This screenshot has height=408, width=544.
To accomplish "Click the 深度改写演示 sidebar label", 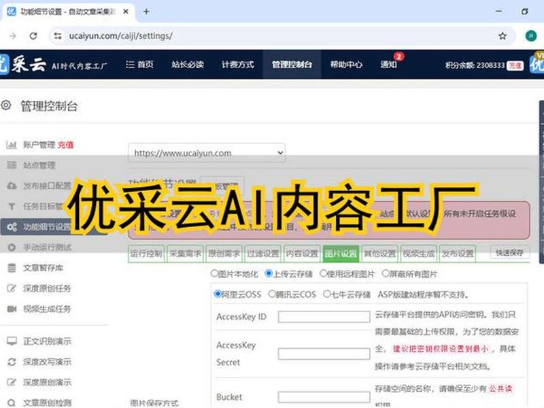I will click(x=47, y=362).
